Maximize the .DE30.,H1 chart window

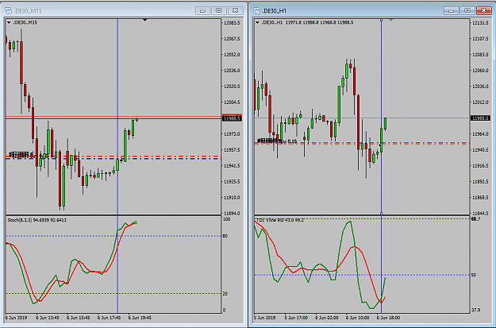pyautogui.click(x=467, y=11)
